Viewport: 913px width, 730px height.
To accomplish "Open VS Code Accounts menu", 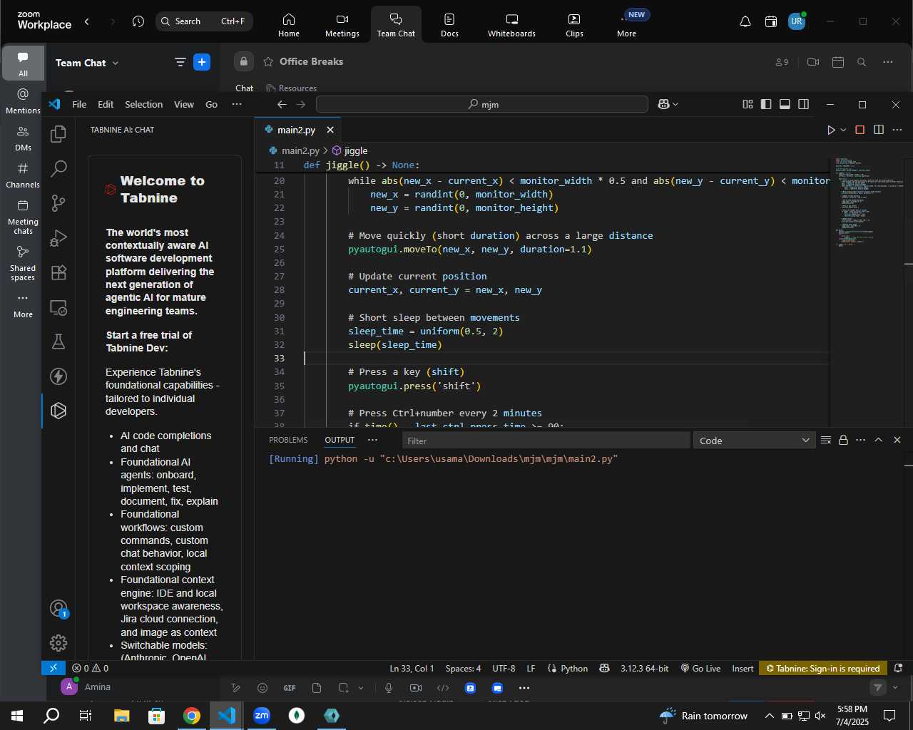I will coord(58,609).
